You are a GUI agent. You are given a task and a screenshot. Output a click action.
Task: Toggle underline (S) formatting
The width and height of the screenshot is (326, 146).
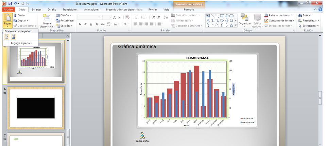tap(91, 24)
